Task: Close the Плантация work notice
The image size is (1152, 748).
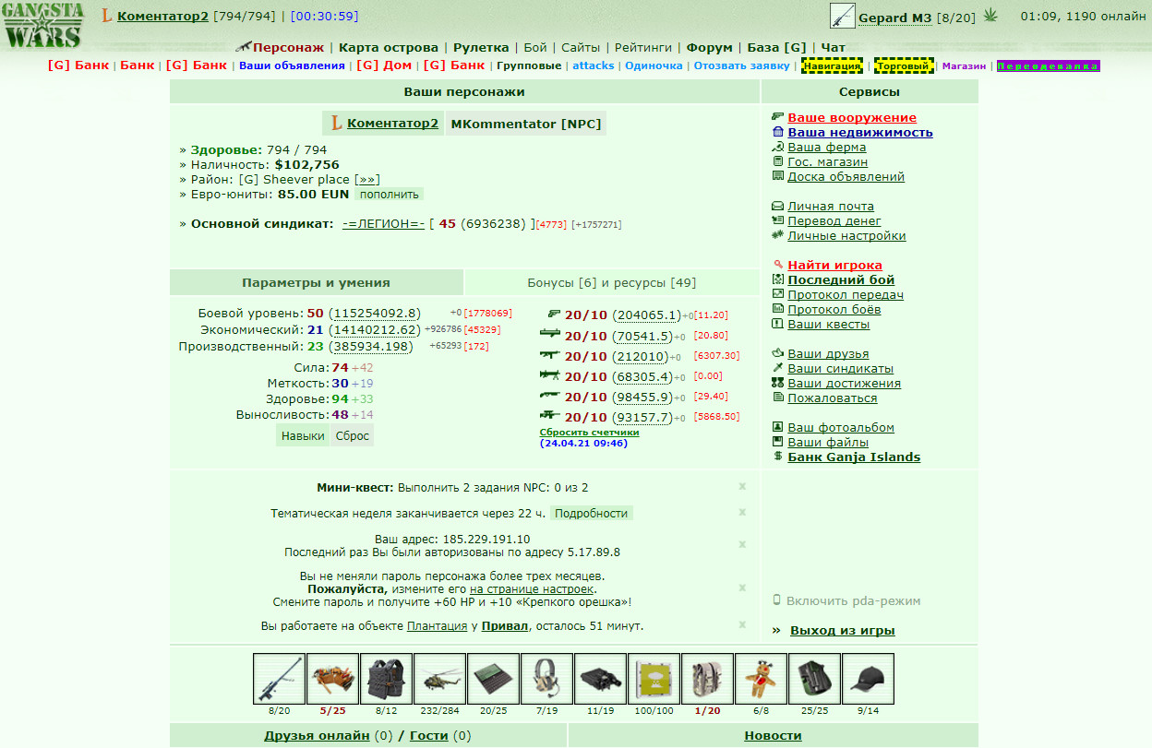Action: coord(742,624)
